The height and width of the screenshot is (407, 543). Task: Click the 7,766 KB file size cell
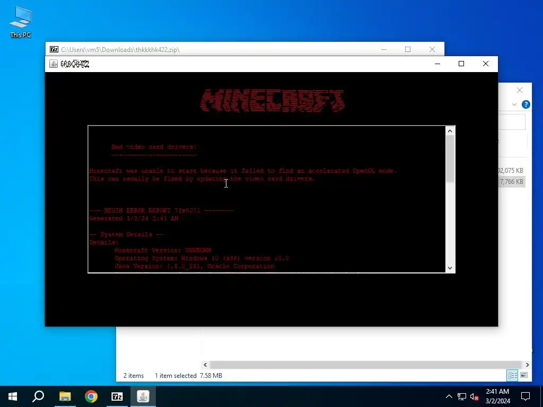(x=512, y=182)
